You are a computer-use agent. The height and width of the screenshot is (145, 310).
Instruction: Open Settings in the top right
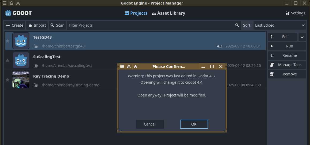295,13
